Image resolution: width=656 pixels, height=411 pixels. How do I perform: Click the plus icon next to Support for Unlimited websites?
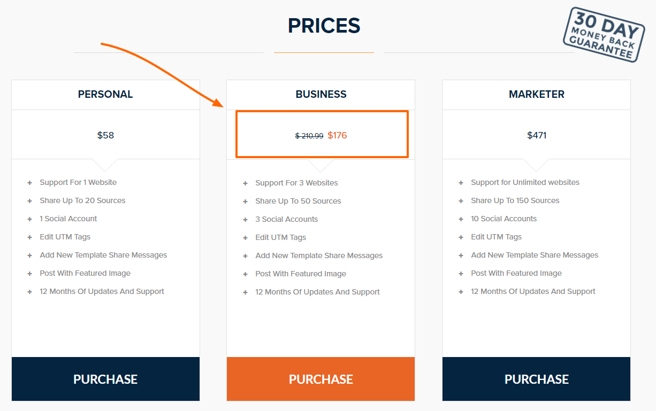click(x=461, y=182)
